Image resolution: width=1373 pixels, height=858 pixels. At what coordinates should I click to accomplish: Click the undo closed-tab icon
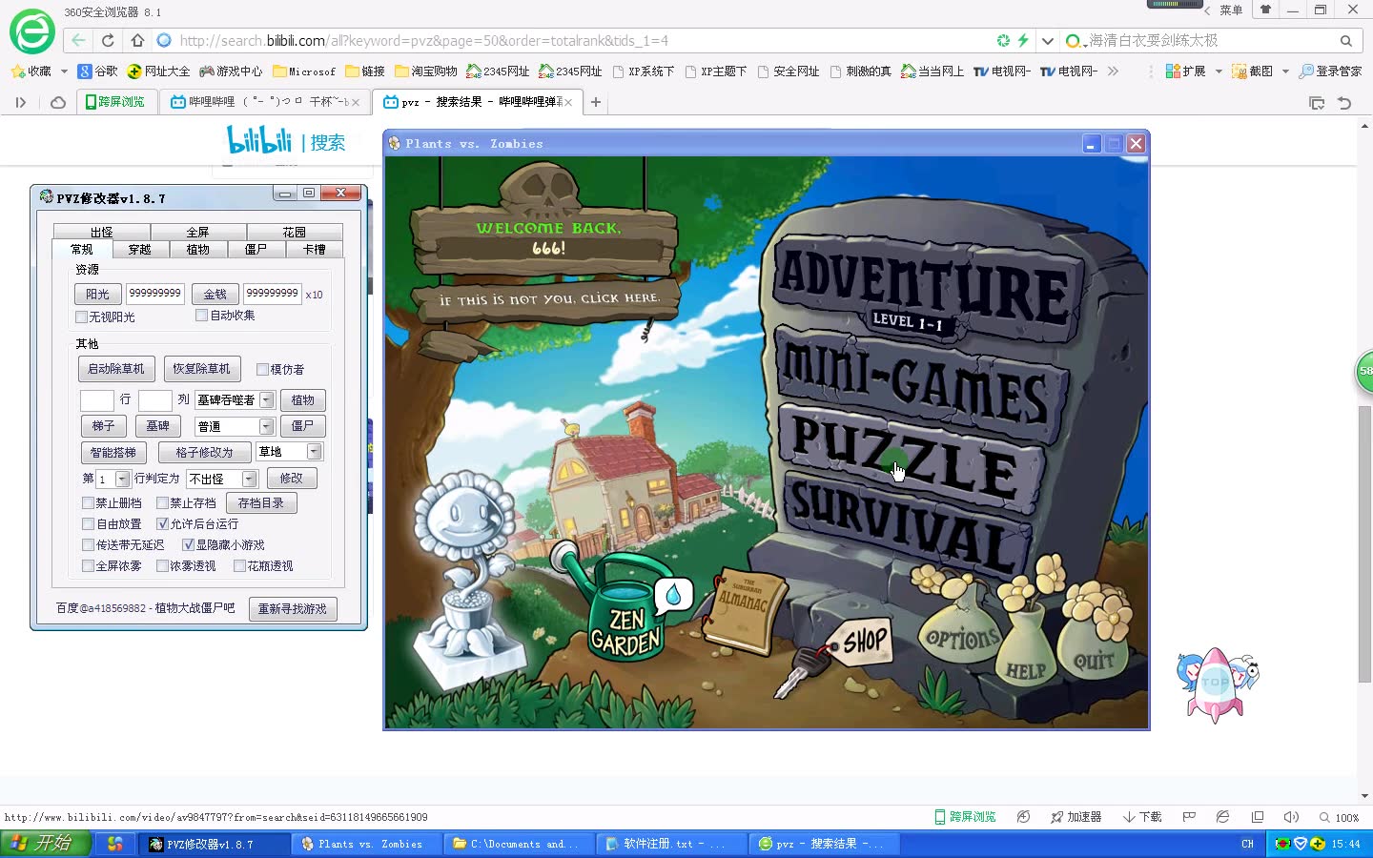[1344, 103]
